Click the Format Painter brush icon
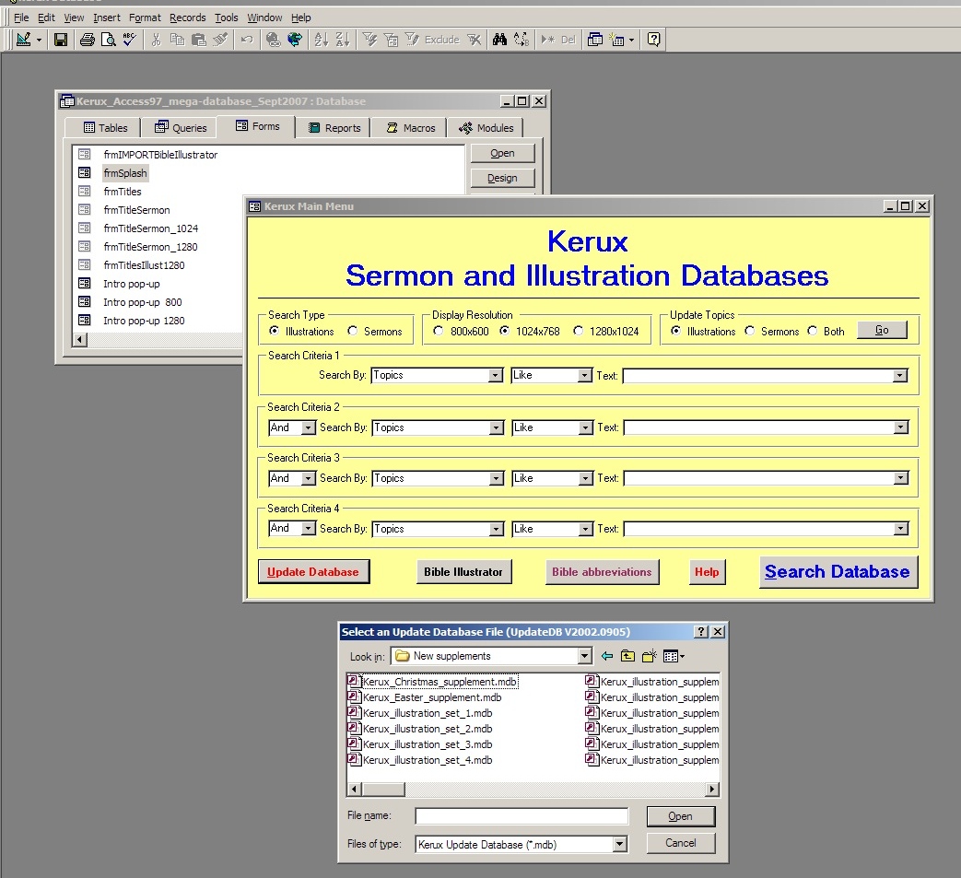This screenshot has height=878, width=961. [220, 40]
